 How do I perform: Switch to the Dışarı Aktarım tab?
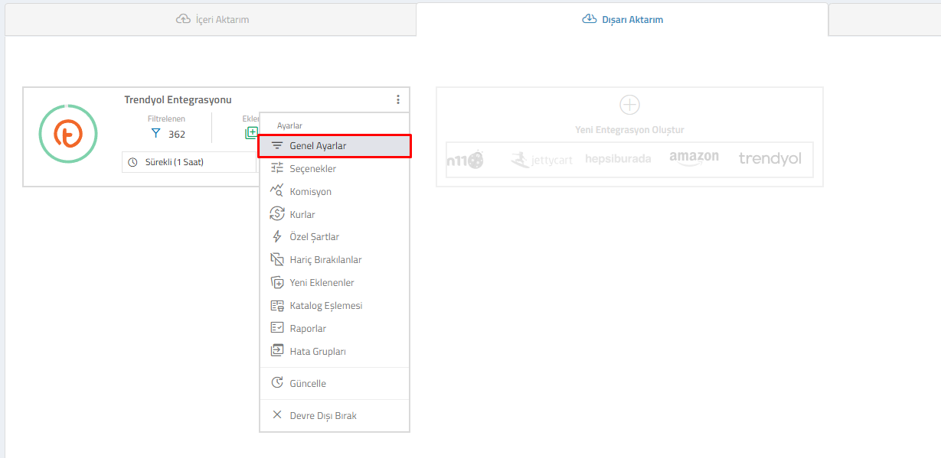(x=622, y=19)
